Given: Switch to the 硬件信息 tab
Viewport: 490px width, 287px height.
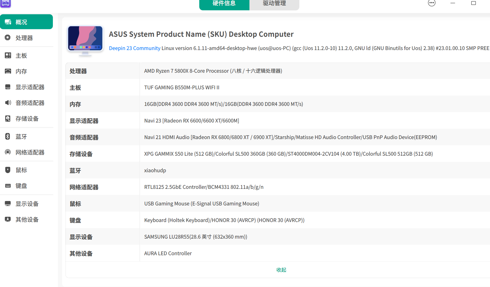Looking at the screenshot, I should (x=224, y=3).
